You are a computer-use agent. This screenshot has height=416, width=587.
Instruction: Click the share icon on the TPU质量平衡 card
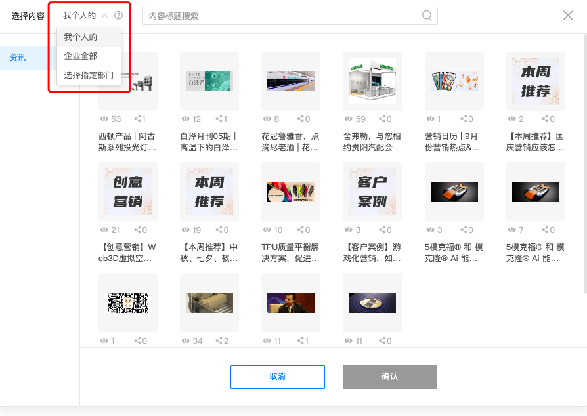click(x=301, y=230)
